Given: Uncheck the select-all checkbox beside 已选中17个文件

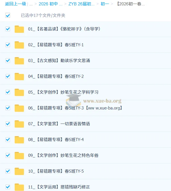Looking at the screenshot, I should (x=8, y=16).
